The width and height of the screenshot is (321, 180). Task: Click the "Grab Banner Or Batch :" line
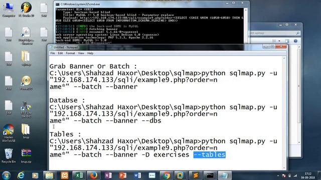tap(93, 66)
